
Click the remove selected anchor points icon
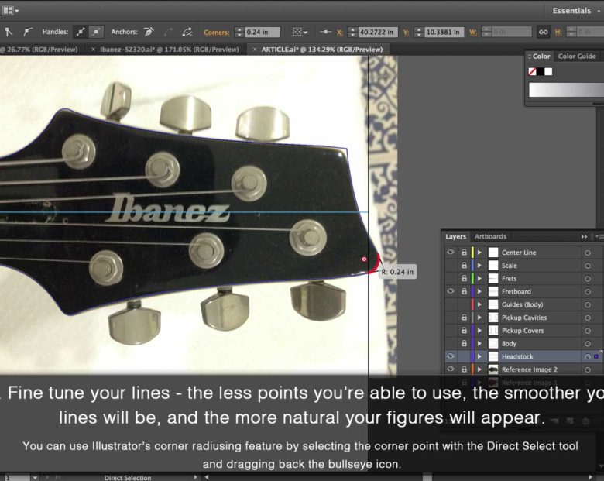(x=150, y=32)
